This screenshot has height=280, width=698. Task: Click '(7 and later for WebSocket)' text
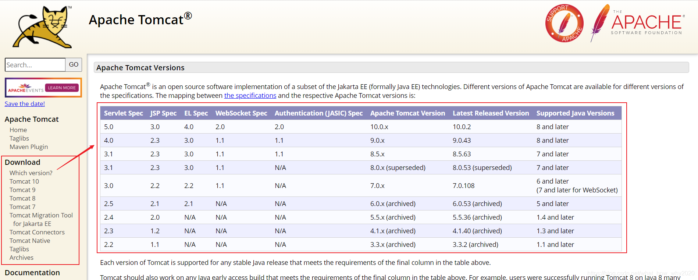(x=577, y=190)
